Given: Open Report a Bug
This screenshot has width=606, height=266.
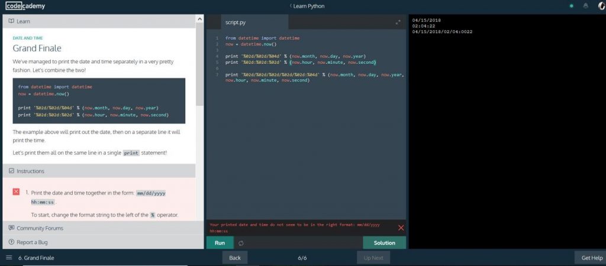Looking at the screenshot, I should click(32, 242).
